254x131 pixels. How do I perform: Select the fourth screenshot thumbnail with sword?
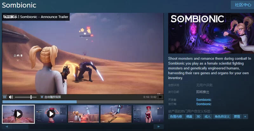116,114
